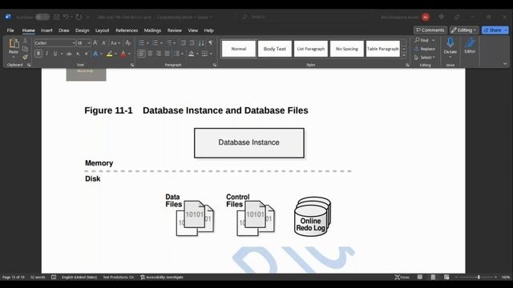Viewport: 513px width, 288px height.
Task: Apply the Body Text style
Action: click(x=274, y=49)
